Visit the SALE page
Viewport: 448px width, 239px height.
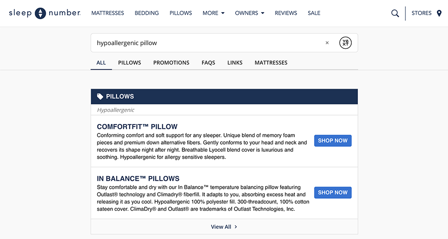tap(314, 13)
